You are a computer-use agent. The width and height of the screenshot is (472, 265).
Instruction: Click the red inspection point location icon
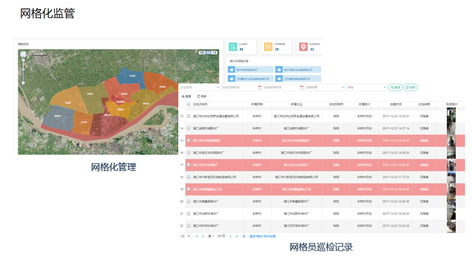pos(303,46)
